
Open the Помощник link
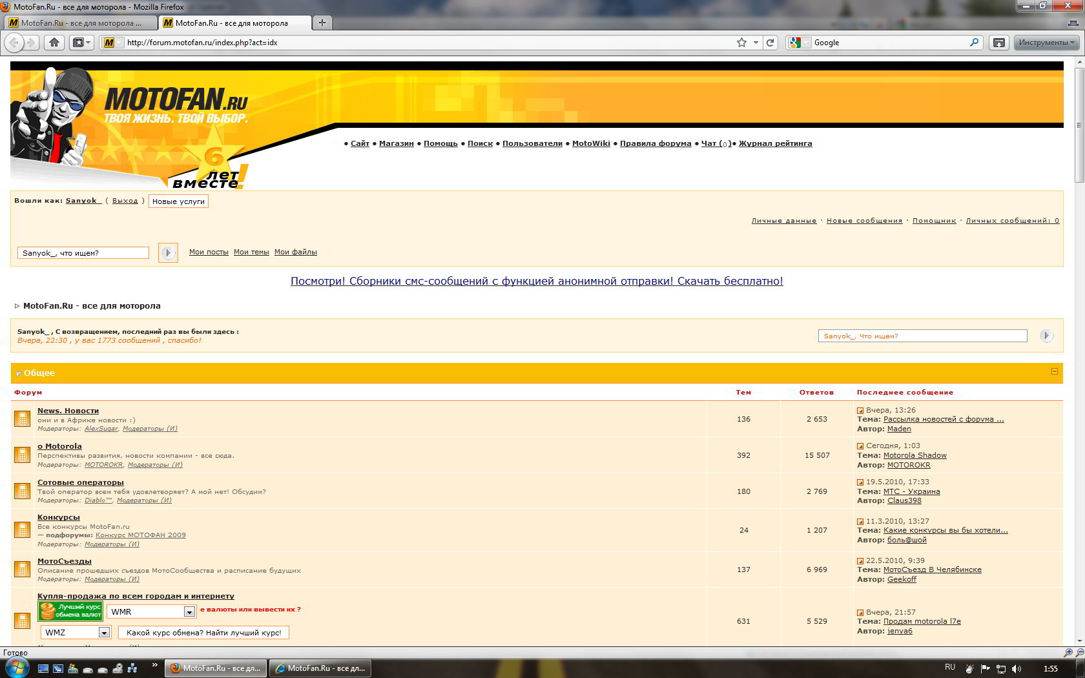[x=934, y=221]
